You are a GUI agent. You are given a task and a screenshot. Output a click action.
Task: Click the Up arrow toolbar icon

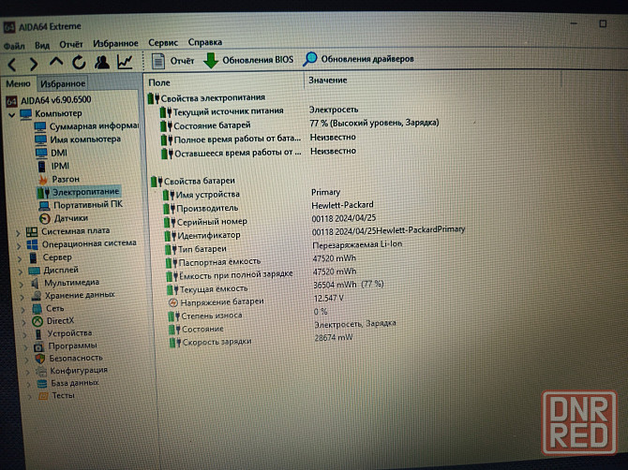point(55,63)
